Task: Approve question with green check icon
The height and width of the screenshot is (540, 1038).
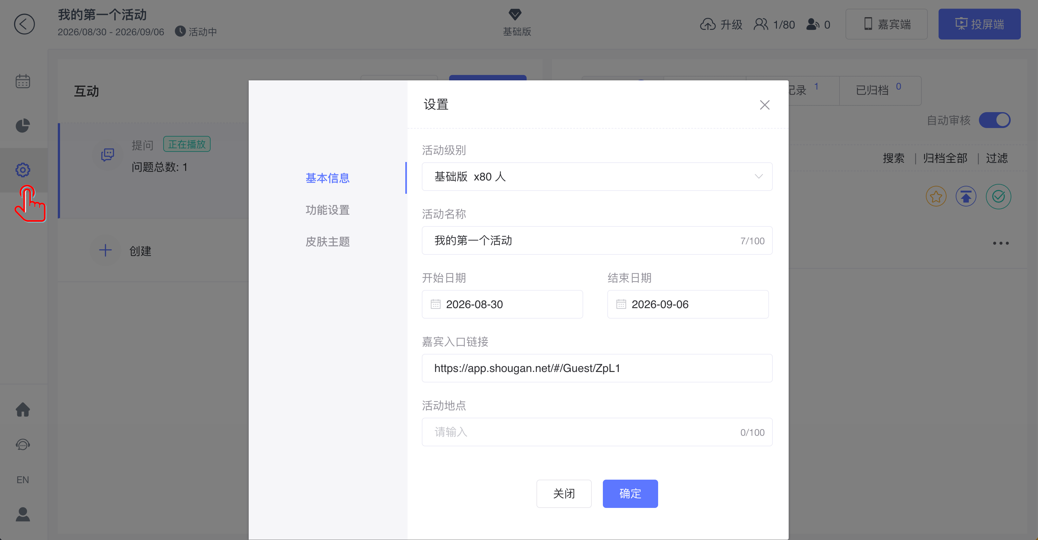Action: tap(998, 197)
